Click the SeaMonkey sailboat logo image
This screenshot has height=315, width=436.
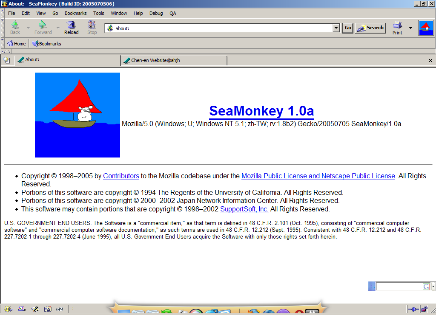pos(77,115)
